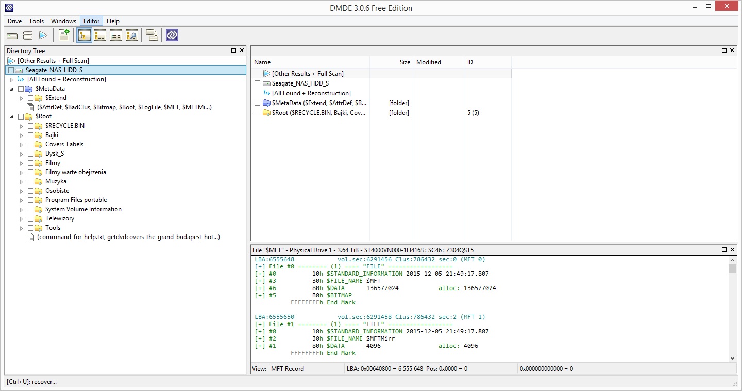Click the $MetaData folder icon in tree

(29, 89)
